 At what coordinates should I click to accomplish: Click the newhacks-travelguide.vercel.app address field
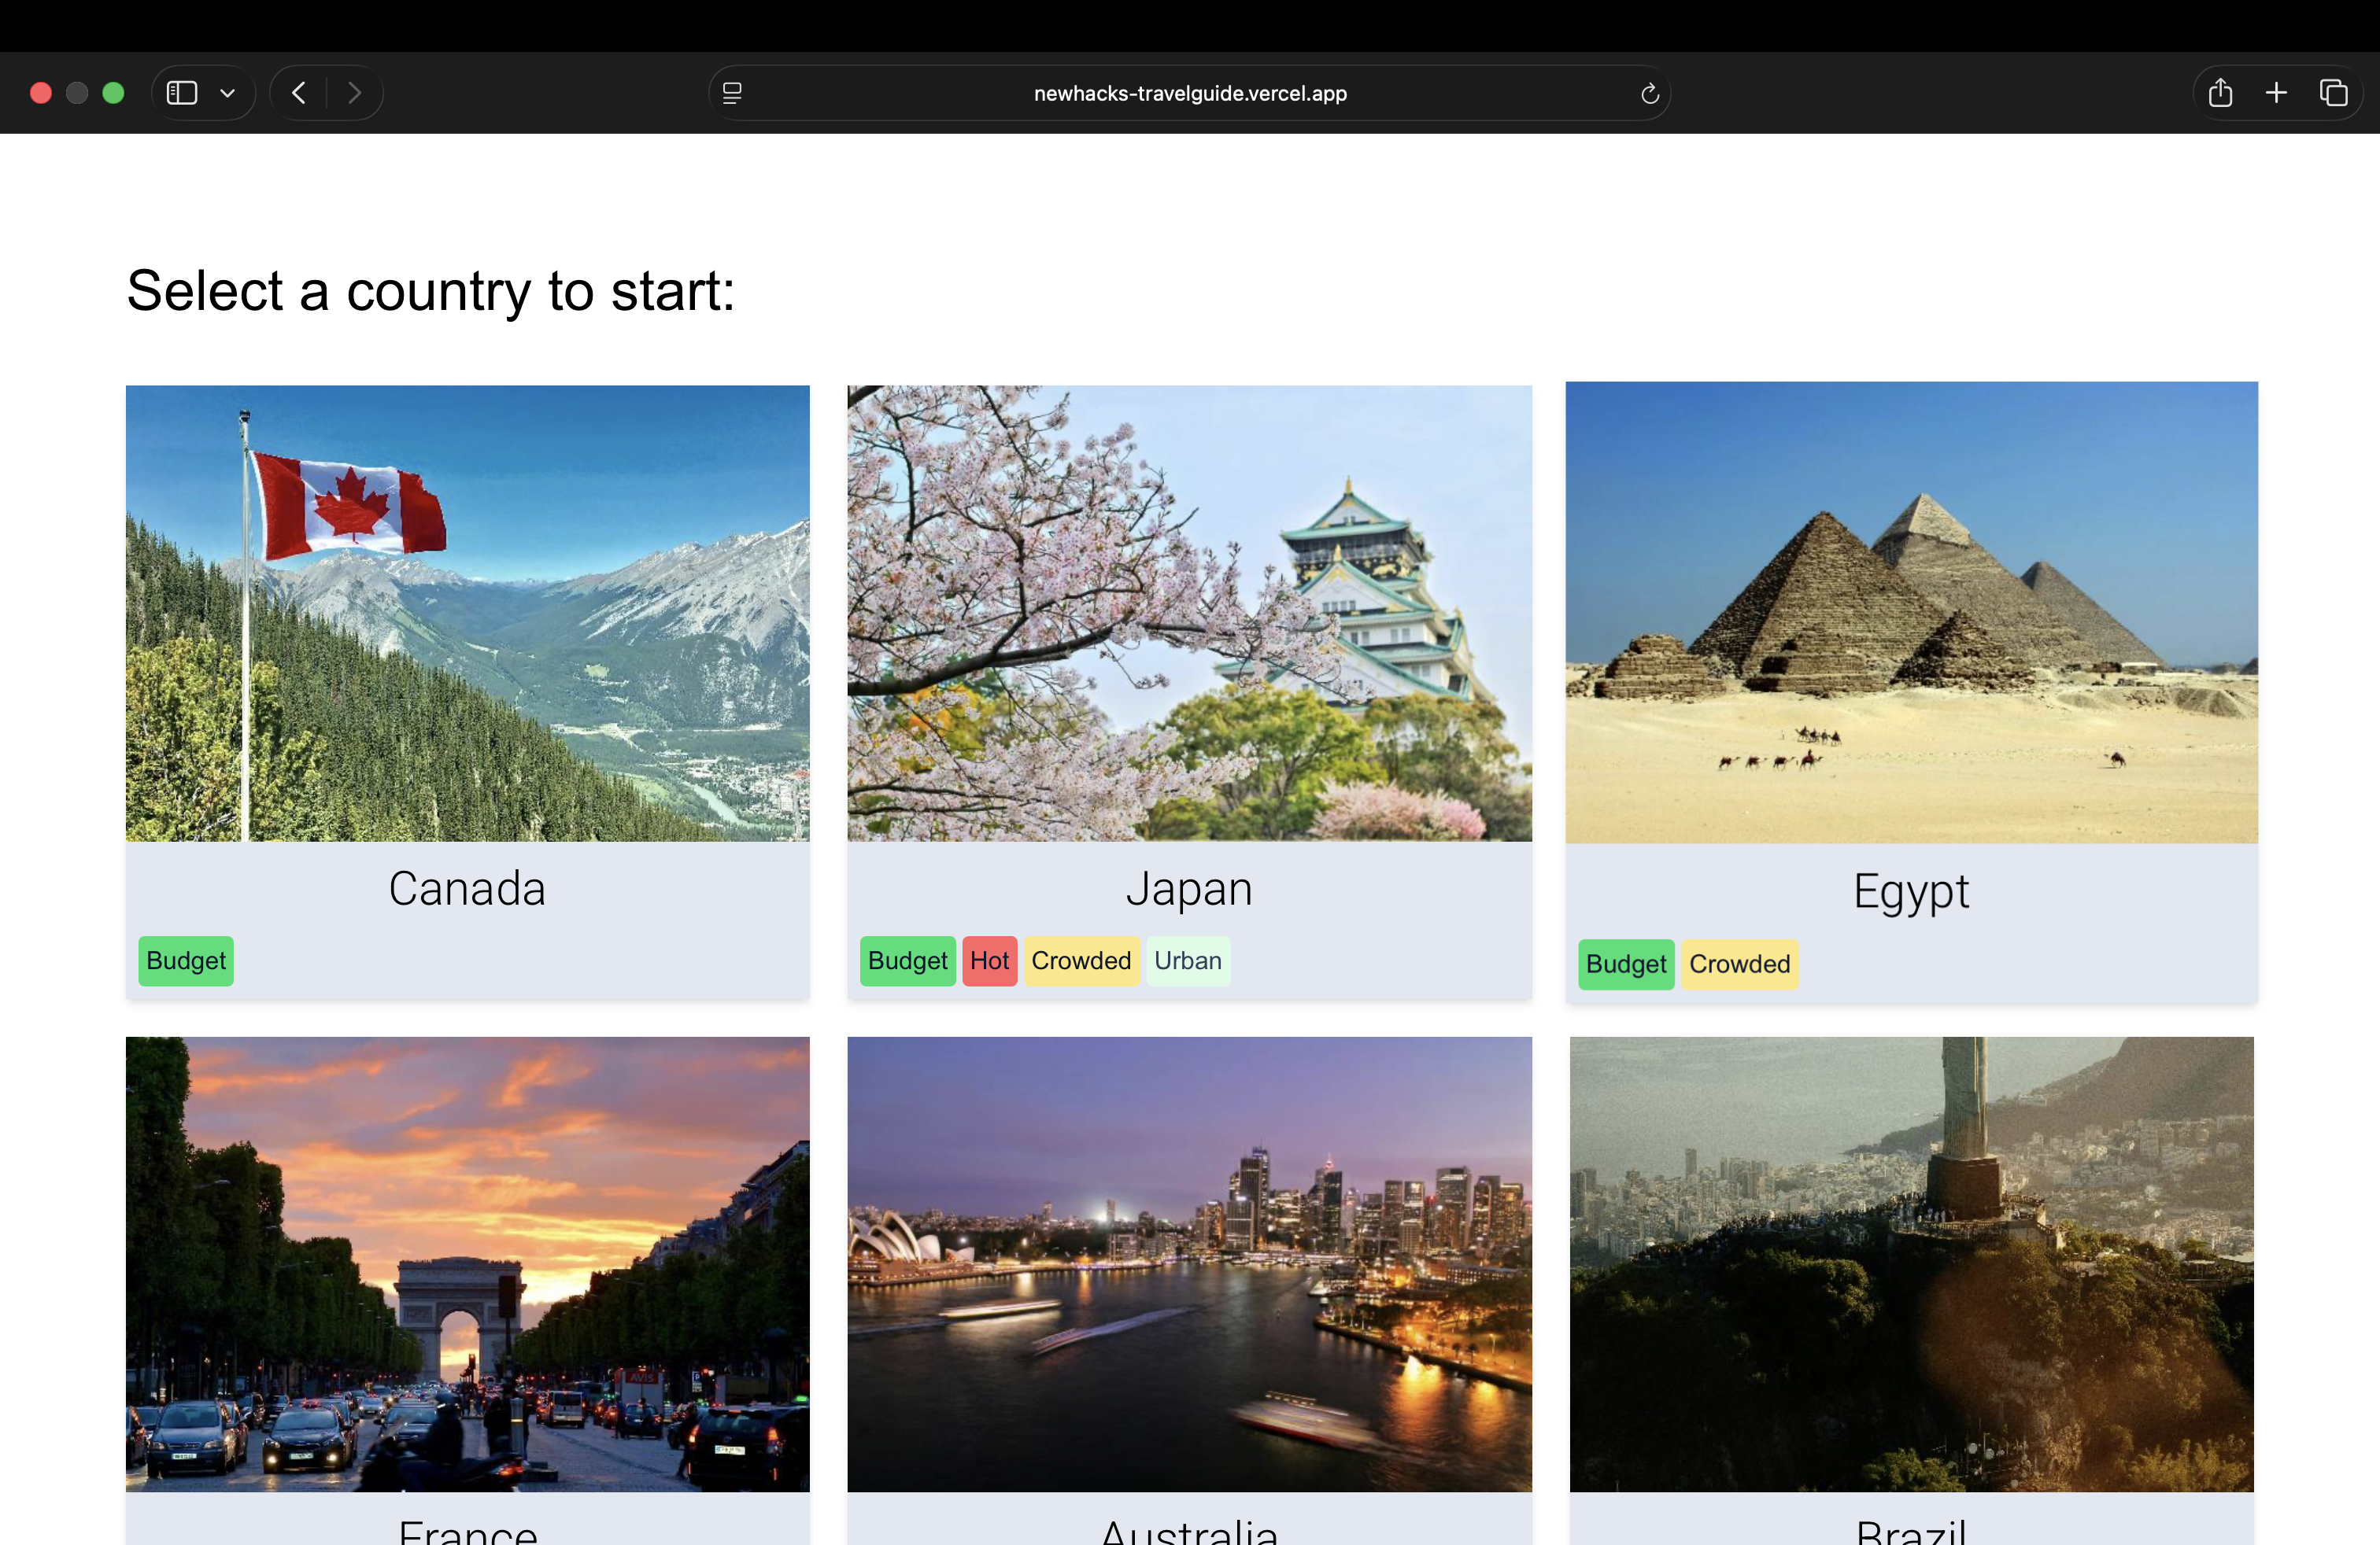tap(1189, 93)
